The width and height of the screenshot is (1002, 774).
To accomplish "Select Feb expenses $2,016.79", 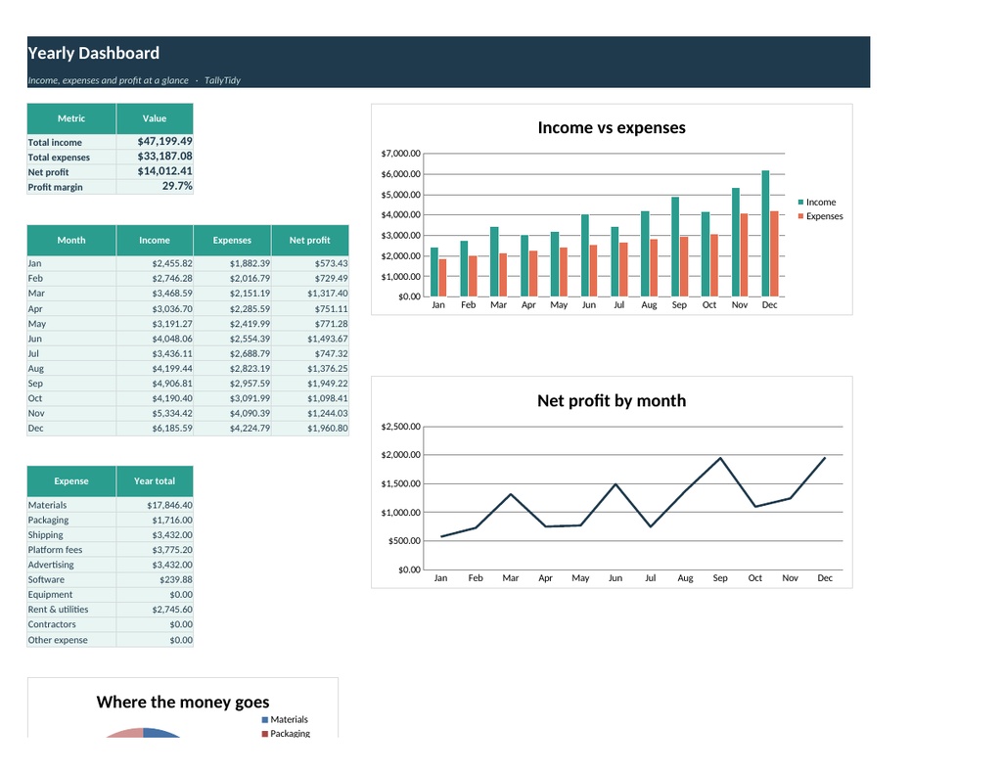I will point(232,278).
